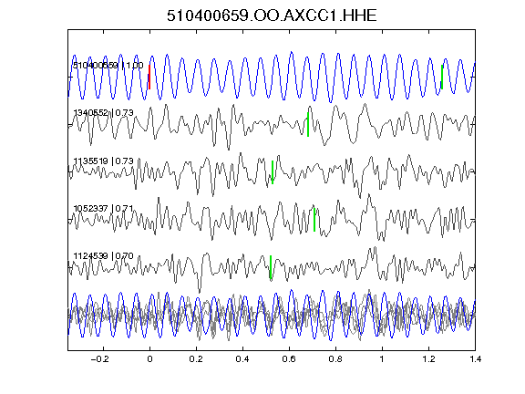This screenshot has height=394, width=525.
Task: Click the green marker on trace 1340552
Action: (308, 125)
